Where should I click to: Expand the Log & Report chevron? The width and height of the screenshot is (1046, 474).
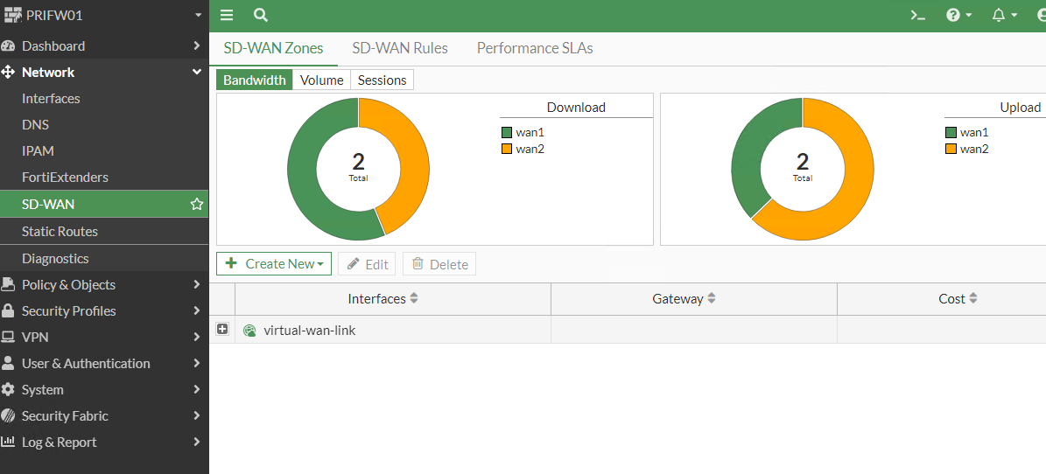(197, 442)
